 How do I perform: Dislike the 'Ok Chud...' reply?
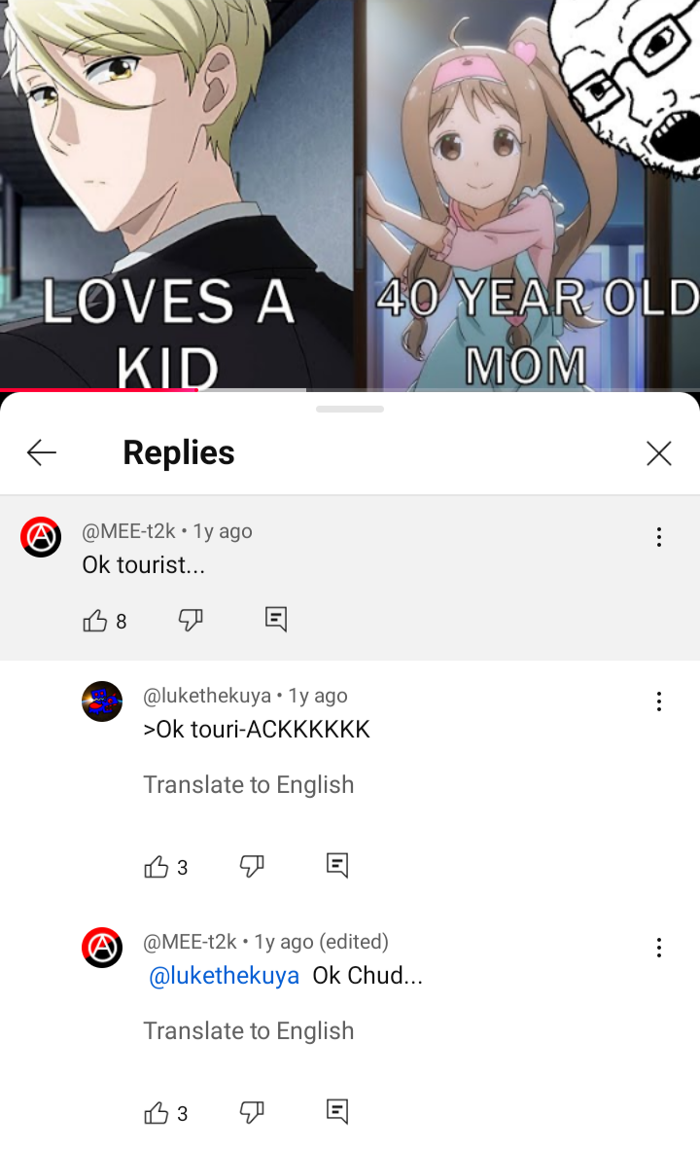click(252, 1112)
